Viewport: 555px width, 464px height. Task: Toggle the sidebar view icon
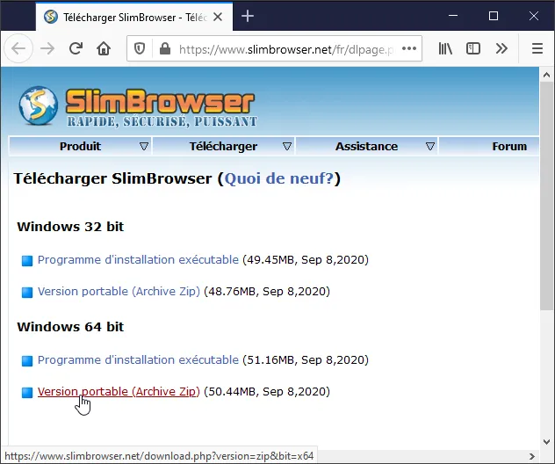tap(473, 48)
